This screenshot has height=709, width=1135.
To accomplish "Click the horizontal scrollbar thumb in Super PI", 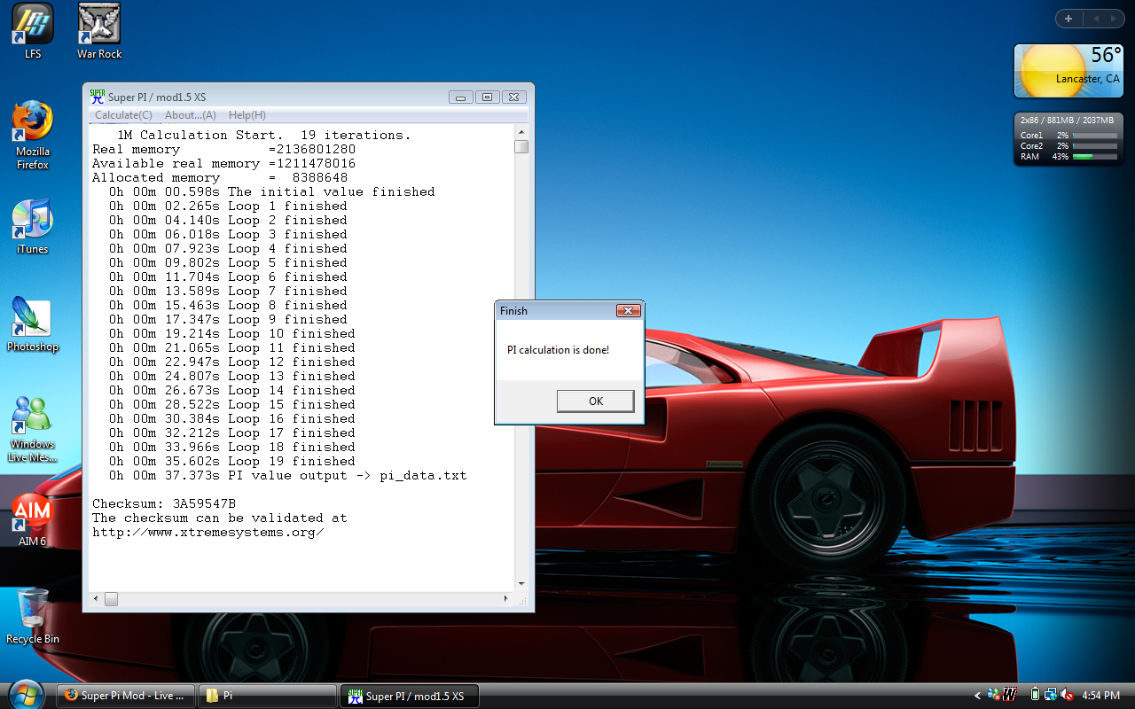I will click(111, 599).
